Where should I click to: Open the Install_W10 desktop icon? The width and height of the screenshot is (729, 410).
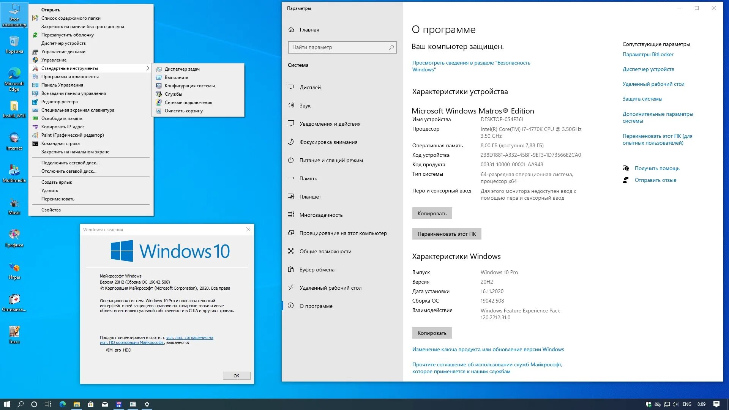click(14, 109)
